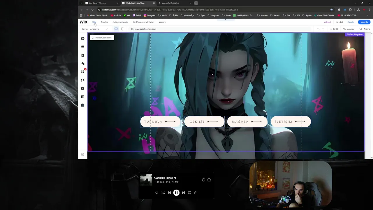Redo the editor action
This screenshot has width=373, height=210.
click(x=323, y=29)
